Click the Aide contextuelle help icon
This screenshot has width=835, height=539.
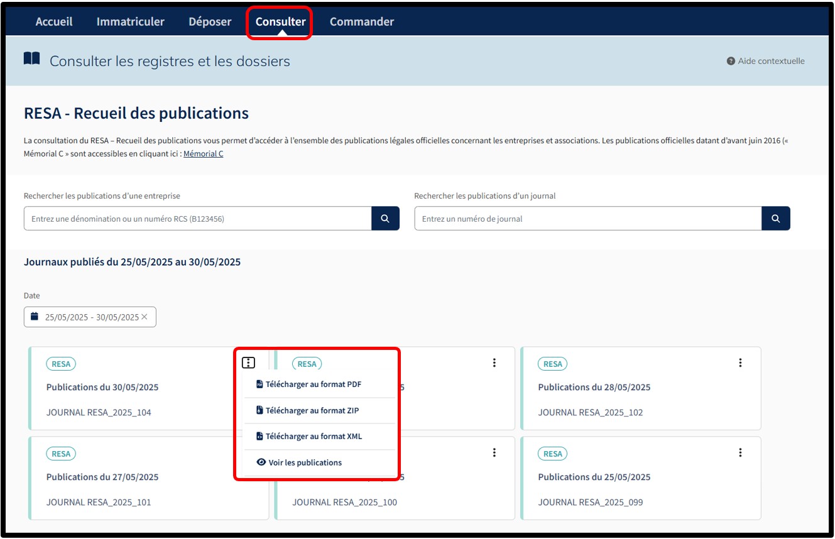coord(731,61)
